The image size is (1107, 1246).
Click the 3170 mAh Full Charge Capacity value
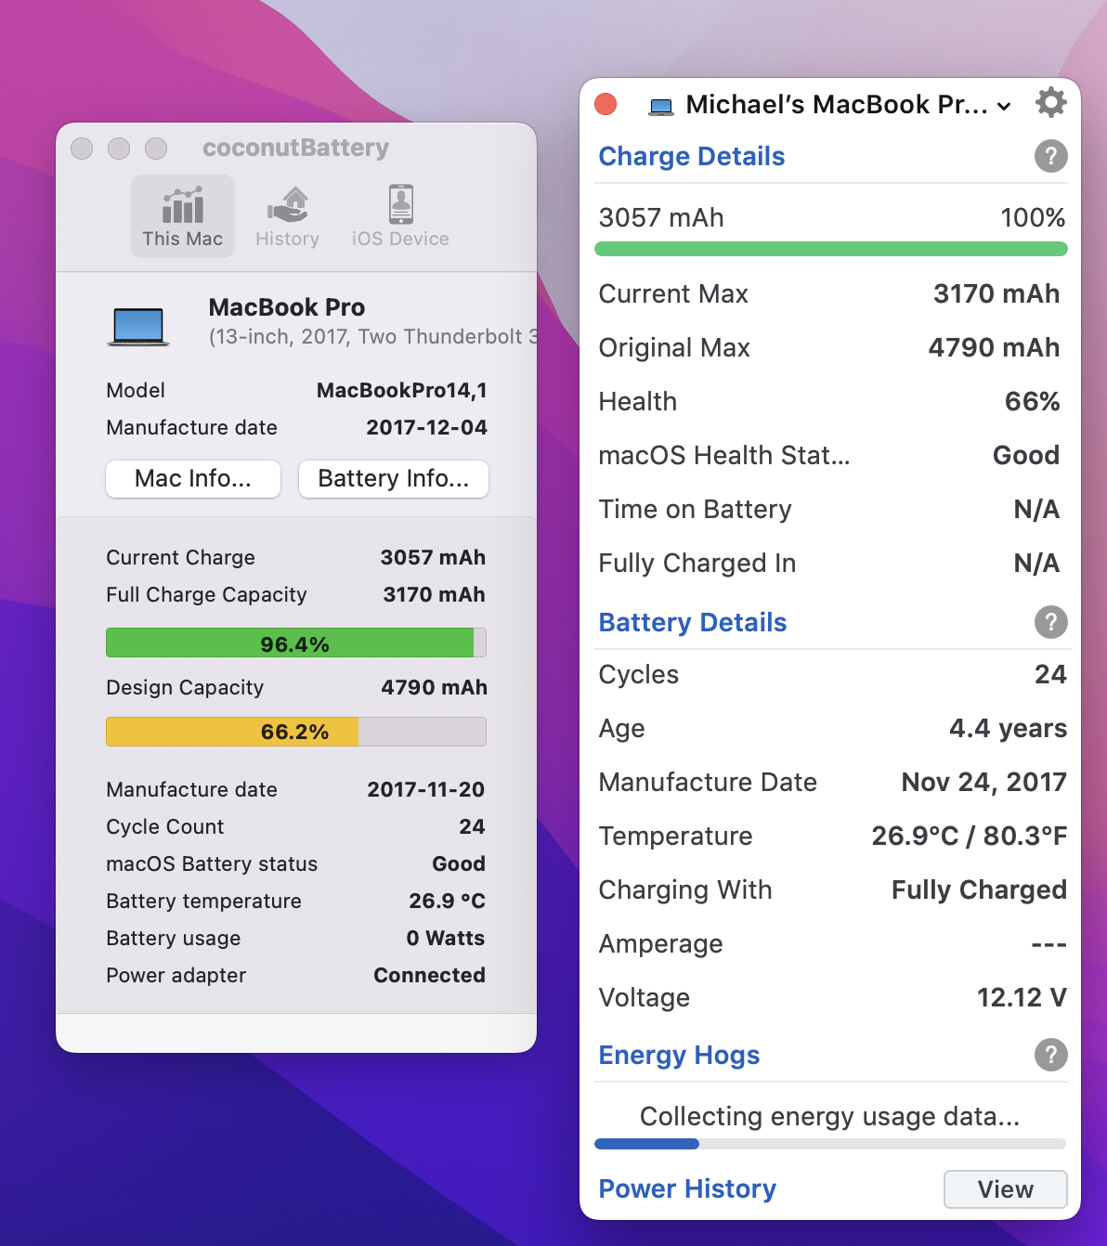coord(434,594)
